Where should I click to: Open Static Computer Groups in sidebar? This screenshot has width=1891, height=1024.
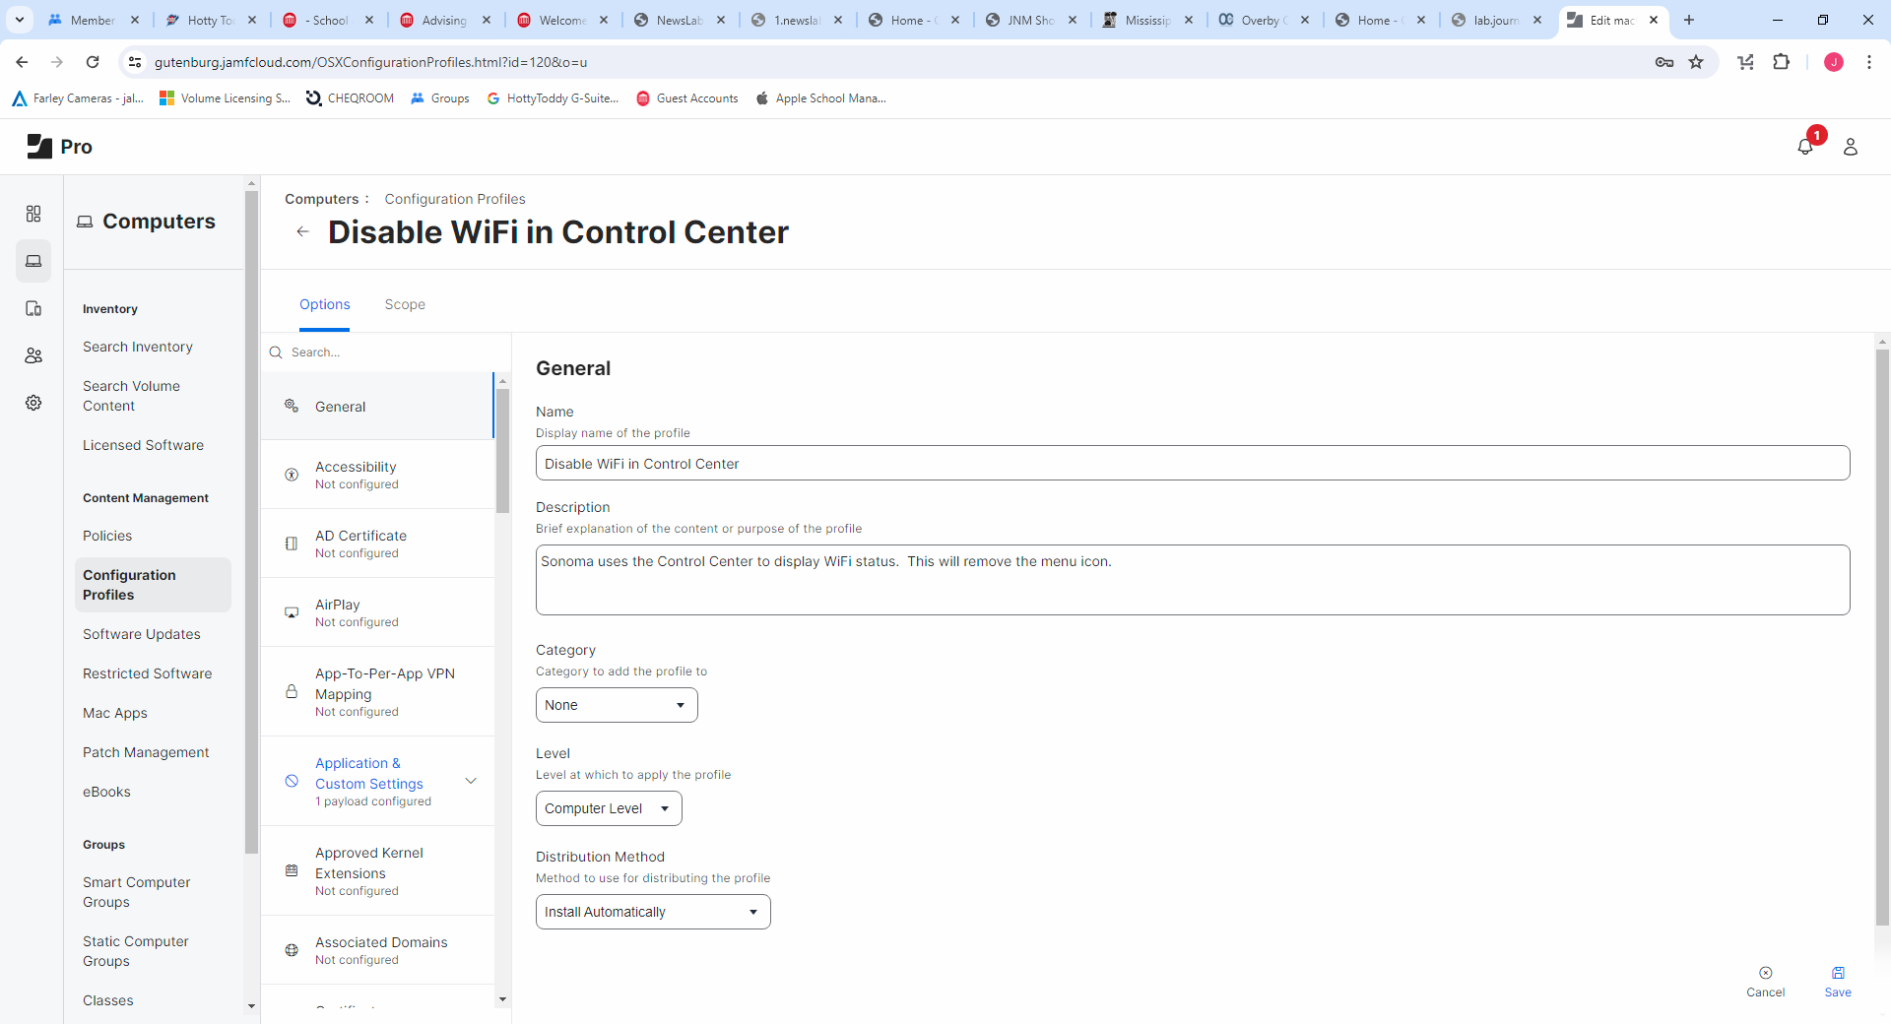coord(136,951)
